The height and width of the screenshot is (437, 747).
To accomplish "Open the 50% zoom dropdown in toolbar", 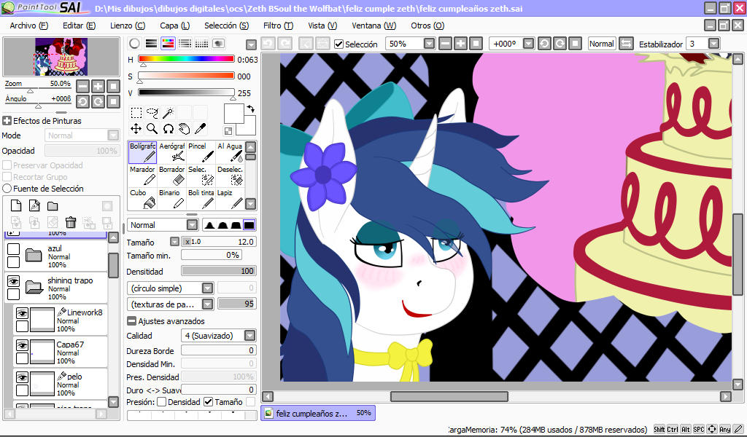I will click(429, 44).
